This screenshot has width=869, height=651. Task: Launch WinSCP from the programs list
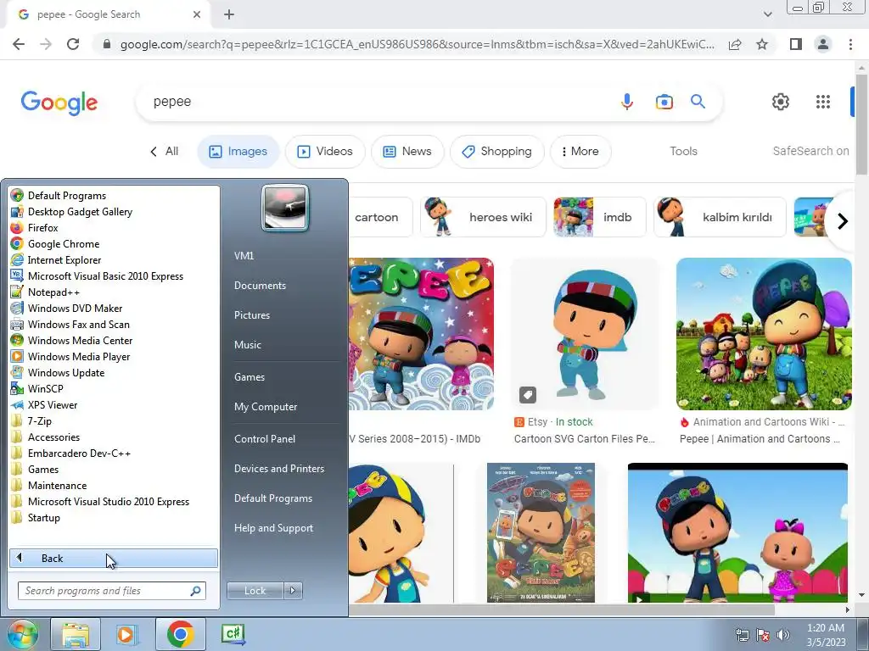37,388
